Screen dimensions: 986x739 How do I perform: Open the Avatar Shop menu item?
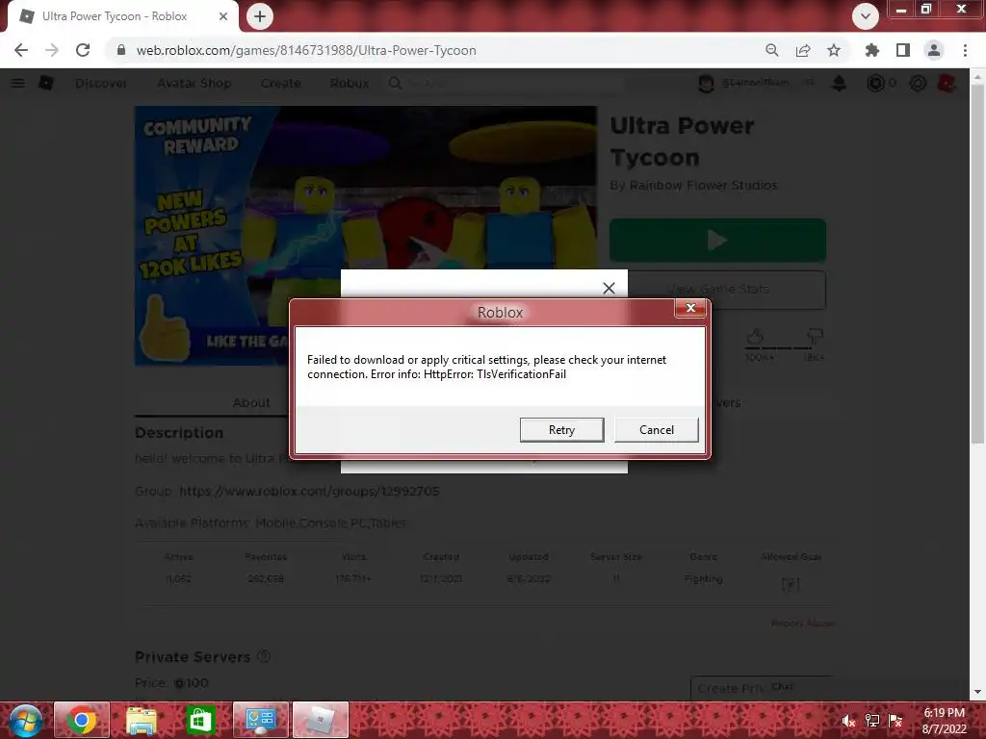(195, 83)
